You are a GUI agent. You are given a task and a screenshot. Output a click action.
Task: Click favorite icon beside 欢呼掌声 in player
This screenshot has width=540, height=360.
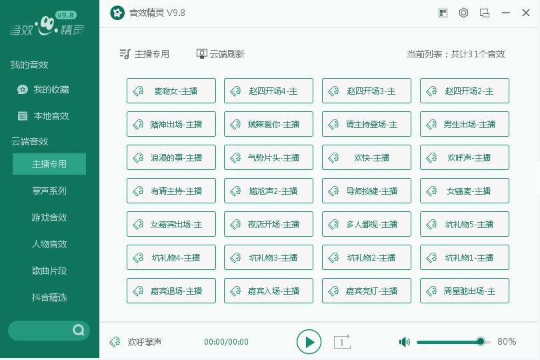[x=115, y=342]
